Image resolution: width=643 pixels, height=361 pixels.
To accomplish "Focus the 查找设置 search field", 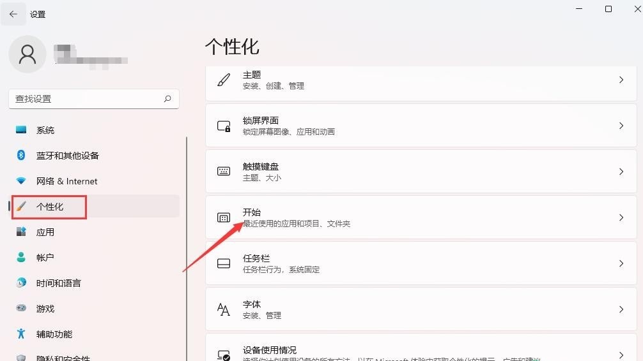I will tap(94, 99).
